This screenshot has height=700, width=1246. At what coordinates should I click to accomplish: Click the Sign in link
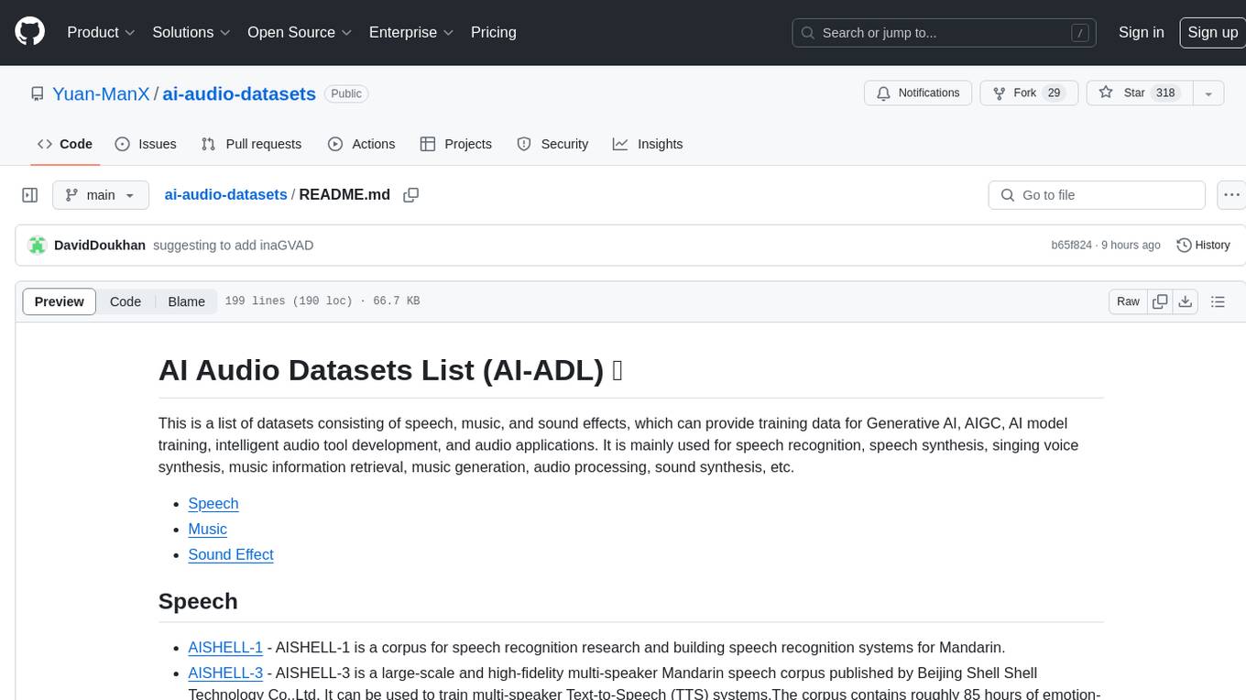click(x=1141, y=32)
